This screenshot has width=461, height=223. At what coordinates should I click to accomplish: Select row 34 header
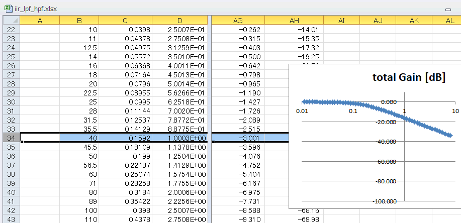coord(12,138)
